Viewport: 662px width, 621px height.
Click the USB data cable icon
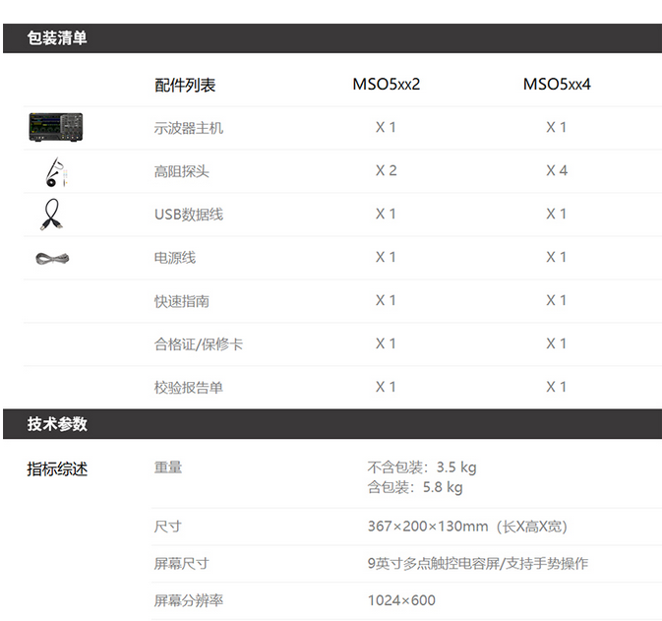[x=54, y=214]
